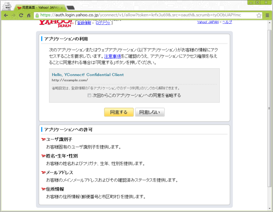This screenshot has width=273, height=212.
Task: Click the page vertical scrollbar thumb
Action: [x=269, y=108]
